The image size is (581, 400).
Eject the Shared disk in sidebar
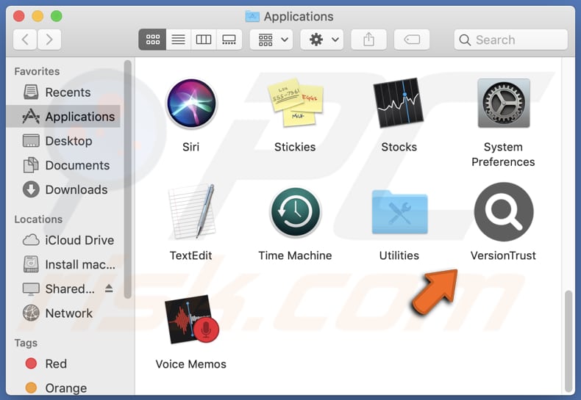[110, 289]
